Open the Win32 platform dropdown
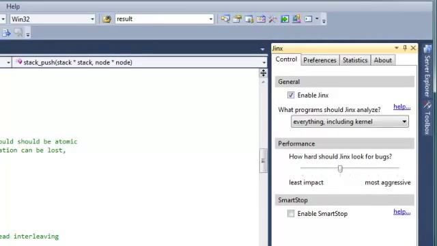437x246 pixels. (53, 19)
